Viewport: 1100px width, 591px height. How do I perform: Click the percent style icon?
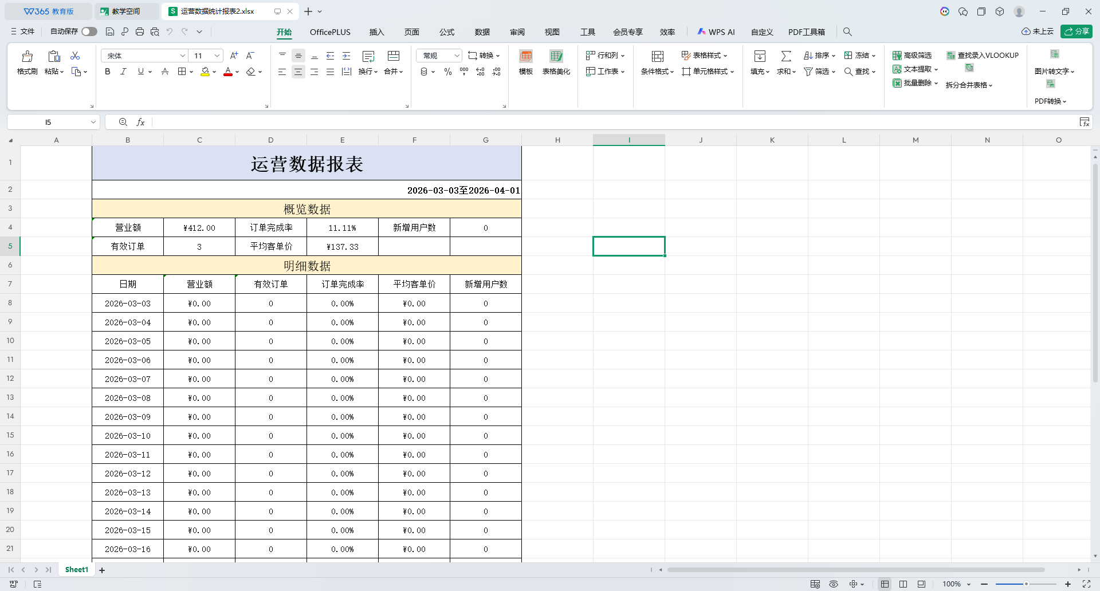click(448, 72)
